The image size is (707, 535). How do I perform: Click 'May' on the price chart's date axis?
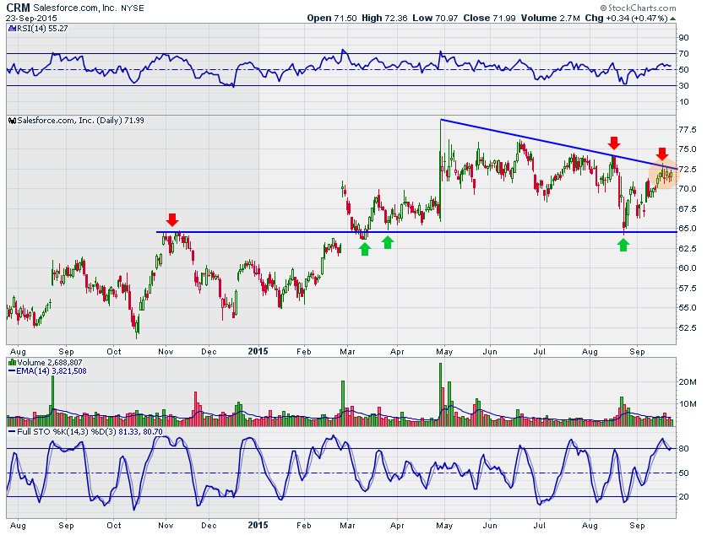pos(444,352)
